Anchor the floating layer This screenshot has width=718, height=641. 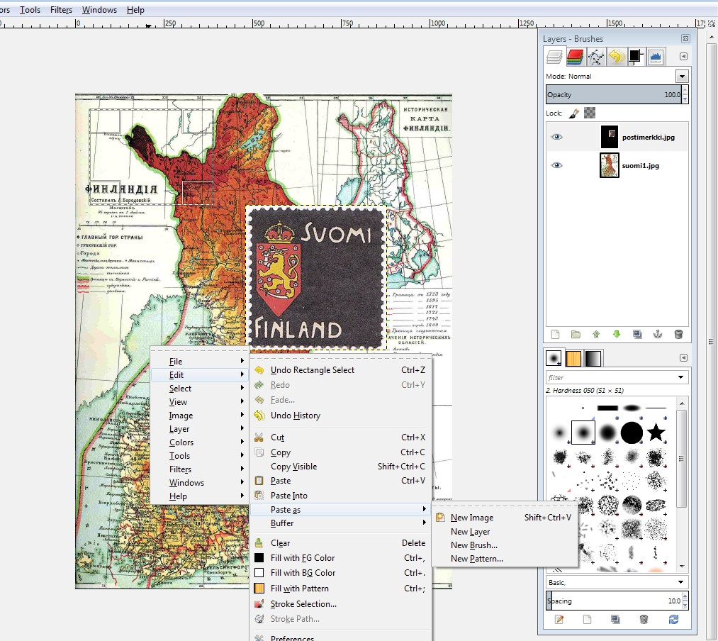click(x=658, y=335)
